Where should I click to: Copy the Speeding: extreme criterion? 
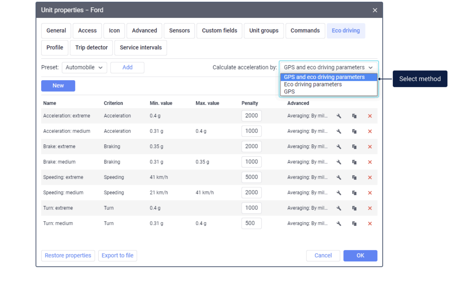coord(354,177)
